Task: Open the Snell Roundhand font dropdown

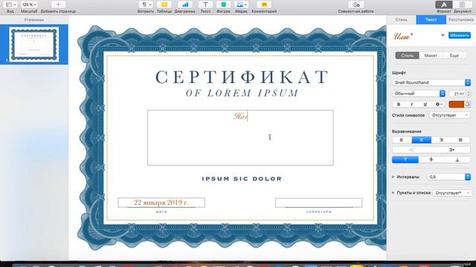Action: [x=431, y=82]
